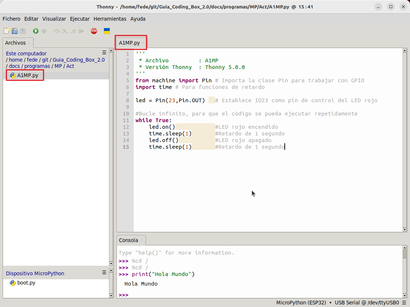The height and width of the screenshot is (307, 410).
Task: Navigate to MP folder in path
Action: (x=58, y=66)
